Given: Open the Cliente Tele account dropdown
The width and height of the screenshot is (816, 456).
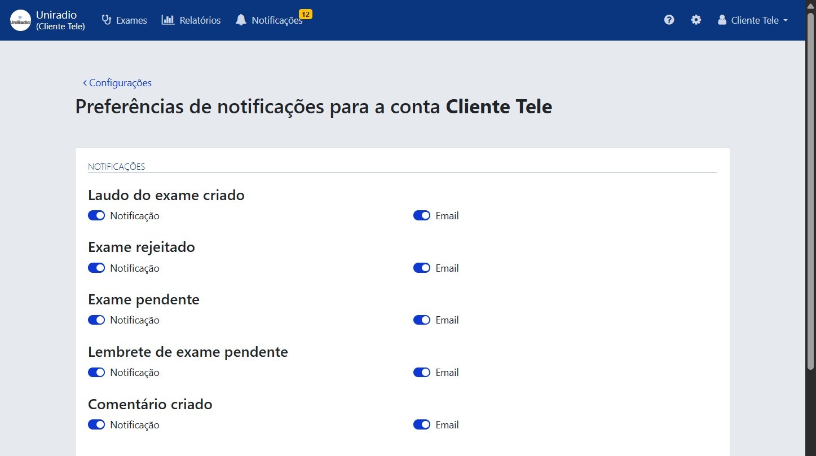Looking at the screenshot, I should [752, 20].
